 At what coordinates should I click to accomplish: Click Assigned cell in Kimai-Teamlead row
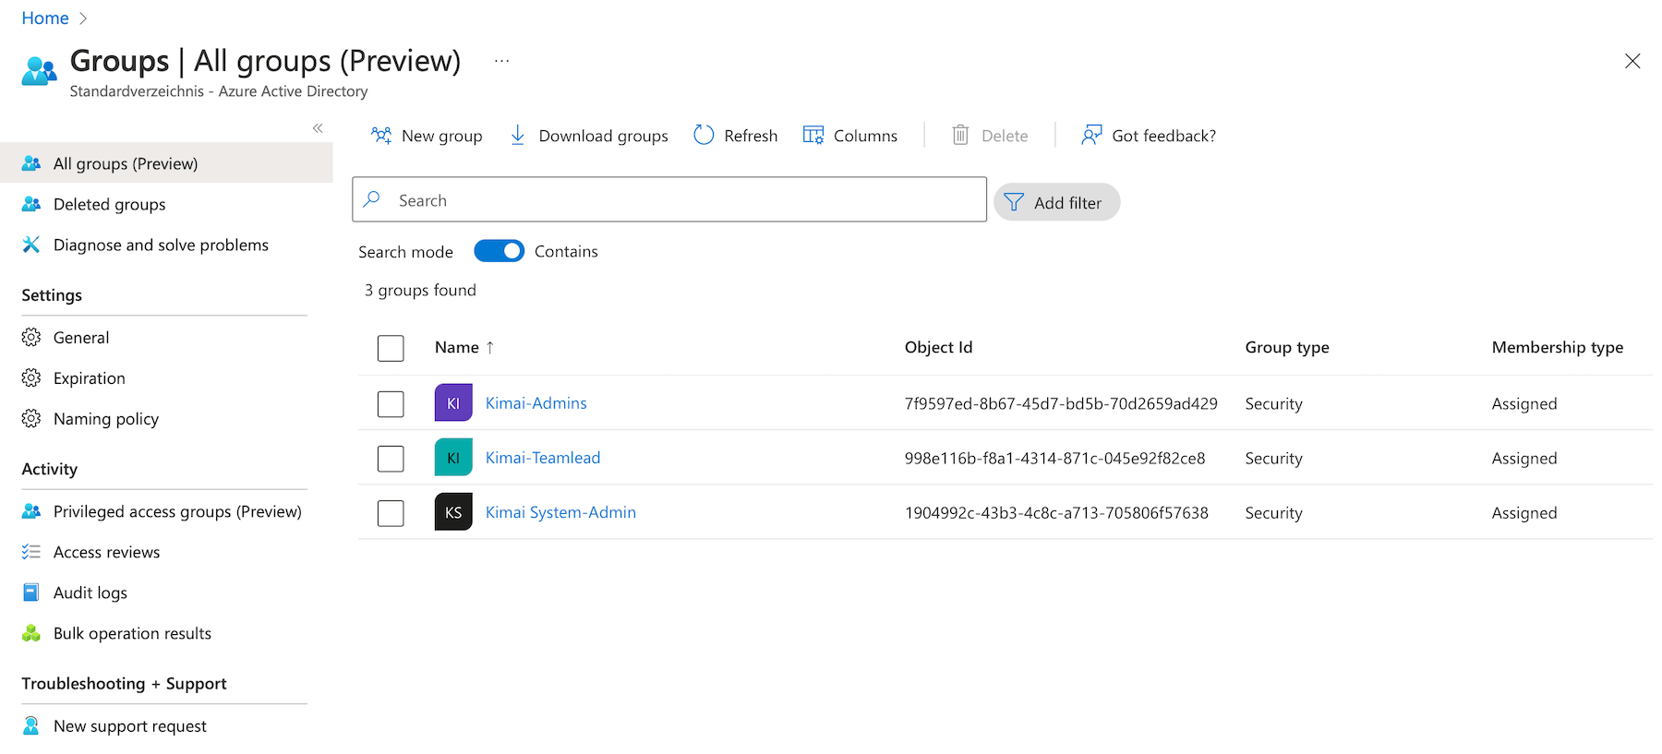coord(1524,458)
